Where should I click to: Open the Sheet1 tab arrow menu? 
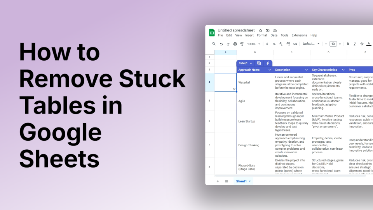click(250, 182)
